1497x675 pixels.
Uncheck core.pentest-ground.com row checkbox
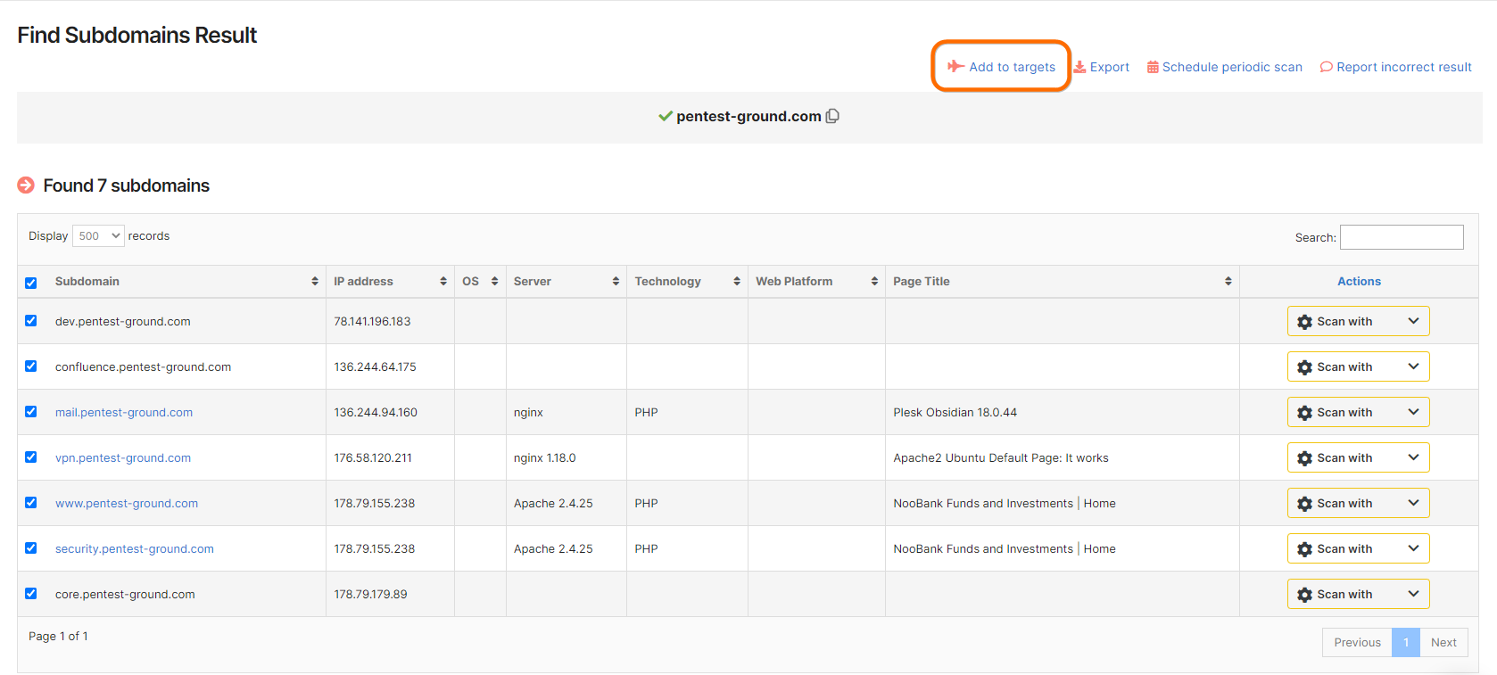coord(31,594)
